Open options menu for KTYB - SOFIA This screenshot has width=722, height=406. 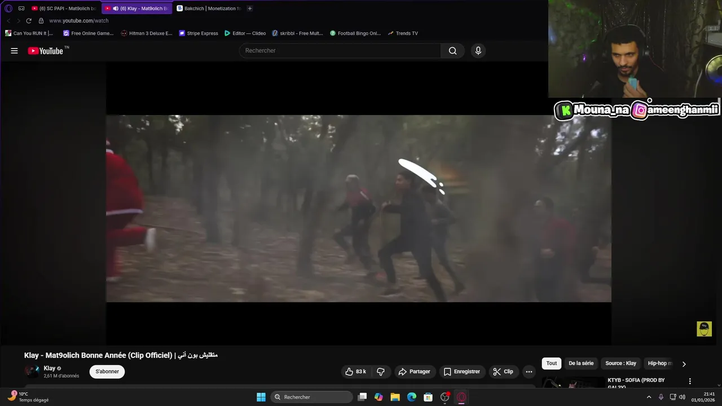[689, 381]
